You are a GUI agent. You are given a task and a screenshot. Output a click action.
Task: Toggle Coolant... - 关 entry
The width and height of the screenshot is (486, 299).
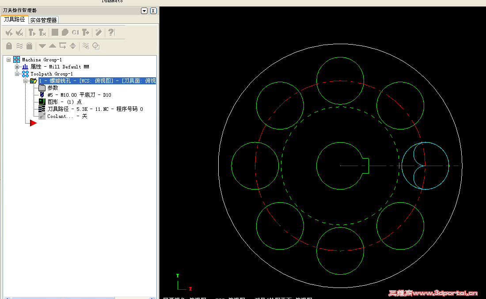[x=67, y=116]
